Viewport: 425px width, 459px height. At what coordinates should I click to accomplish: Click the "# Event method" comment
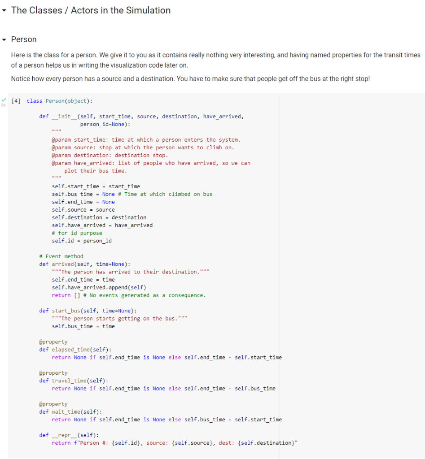[x=61, y=256]
